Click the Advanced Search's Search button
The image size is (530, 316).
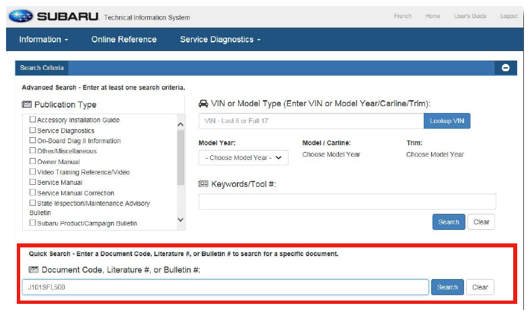[449, 222]
